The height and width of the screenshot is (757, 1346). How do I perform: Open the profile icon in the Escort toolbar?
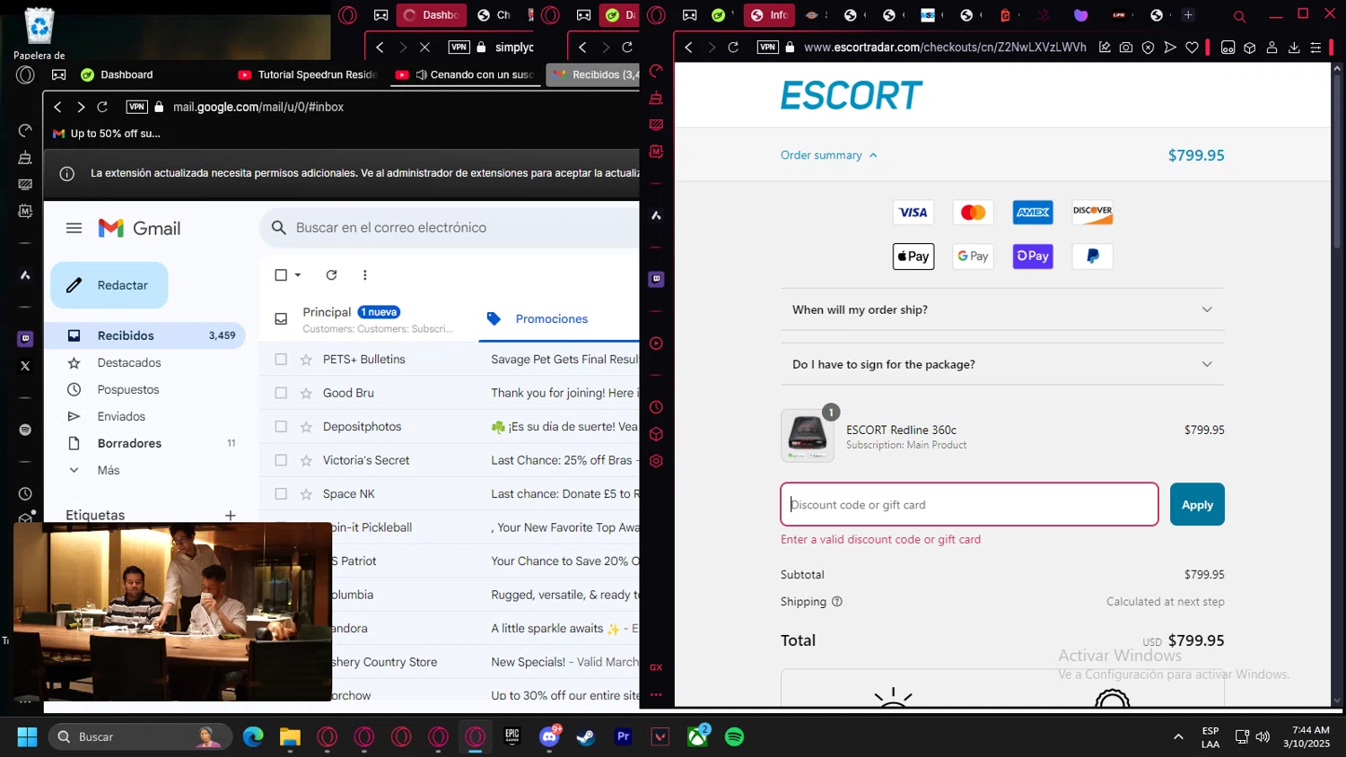click(x=1272, y=48)
